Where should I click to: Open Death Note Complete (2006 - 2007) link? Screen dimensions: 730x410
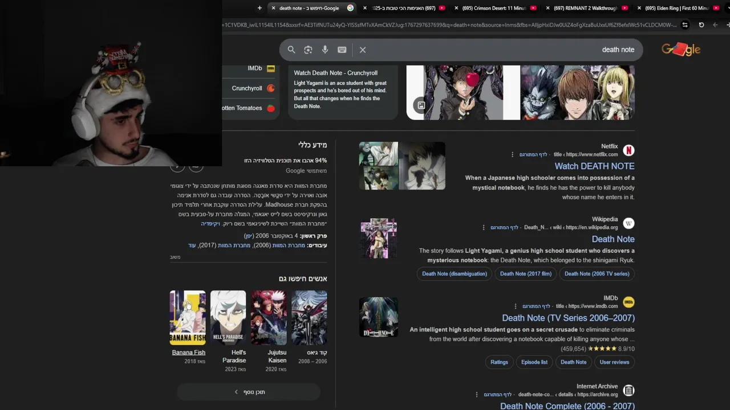[567, 405]
